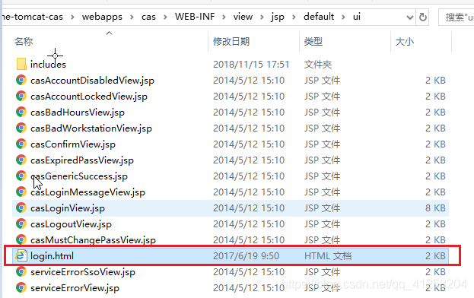Navigate to cas breadcrumb folder
Viewport: 474px width, 298px height.
[x=148, y=17]
